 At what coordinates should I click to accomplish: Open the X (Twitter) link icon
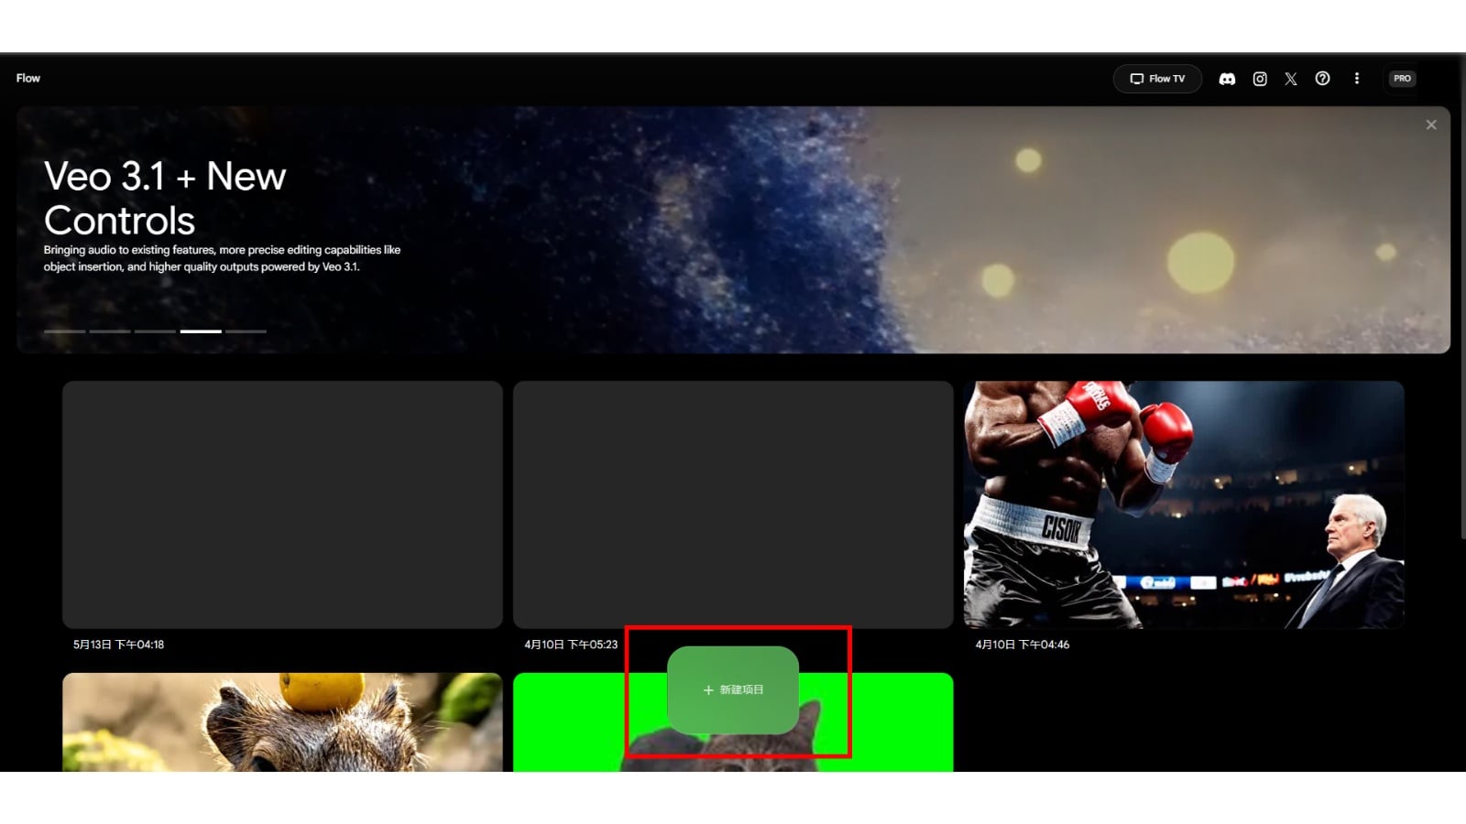pyautogui.click(x=1291, y=79)
